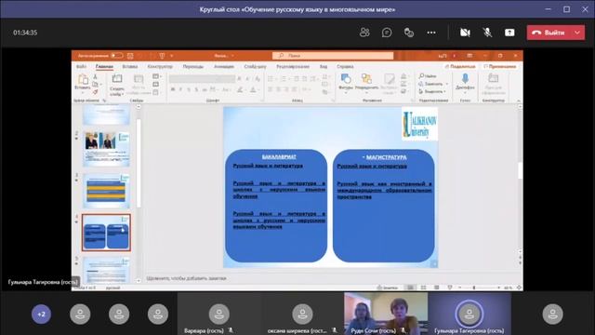Open the Вид ribbon tab

tap(324, 66)
